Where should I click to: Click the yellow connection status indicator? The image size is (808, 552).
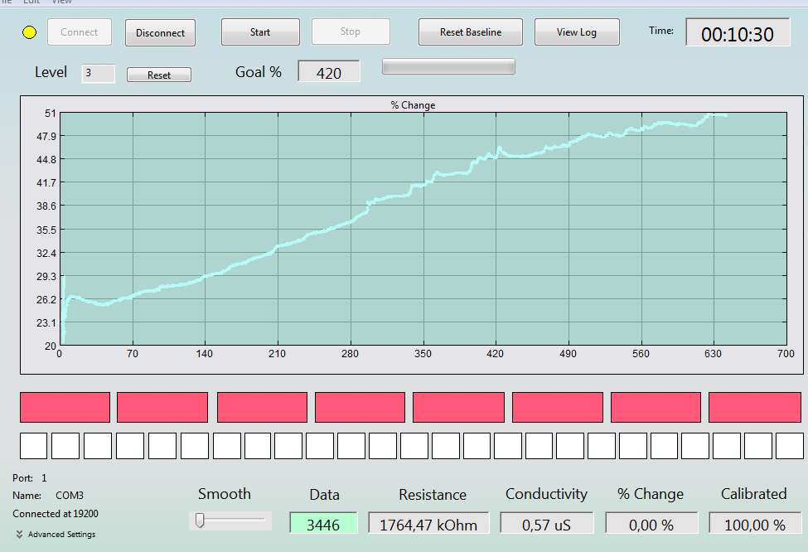[x=29, y=32]
